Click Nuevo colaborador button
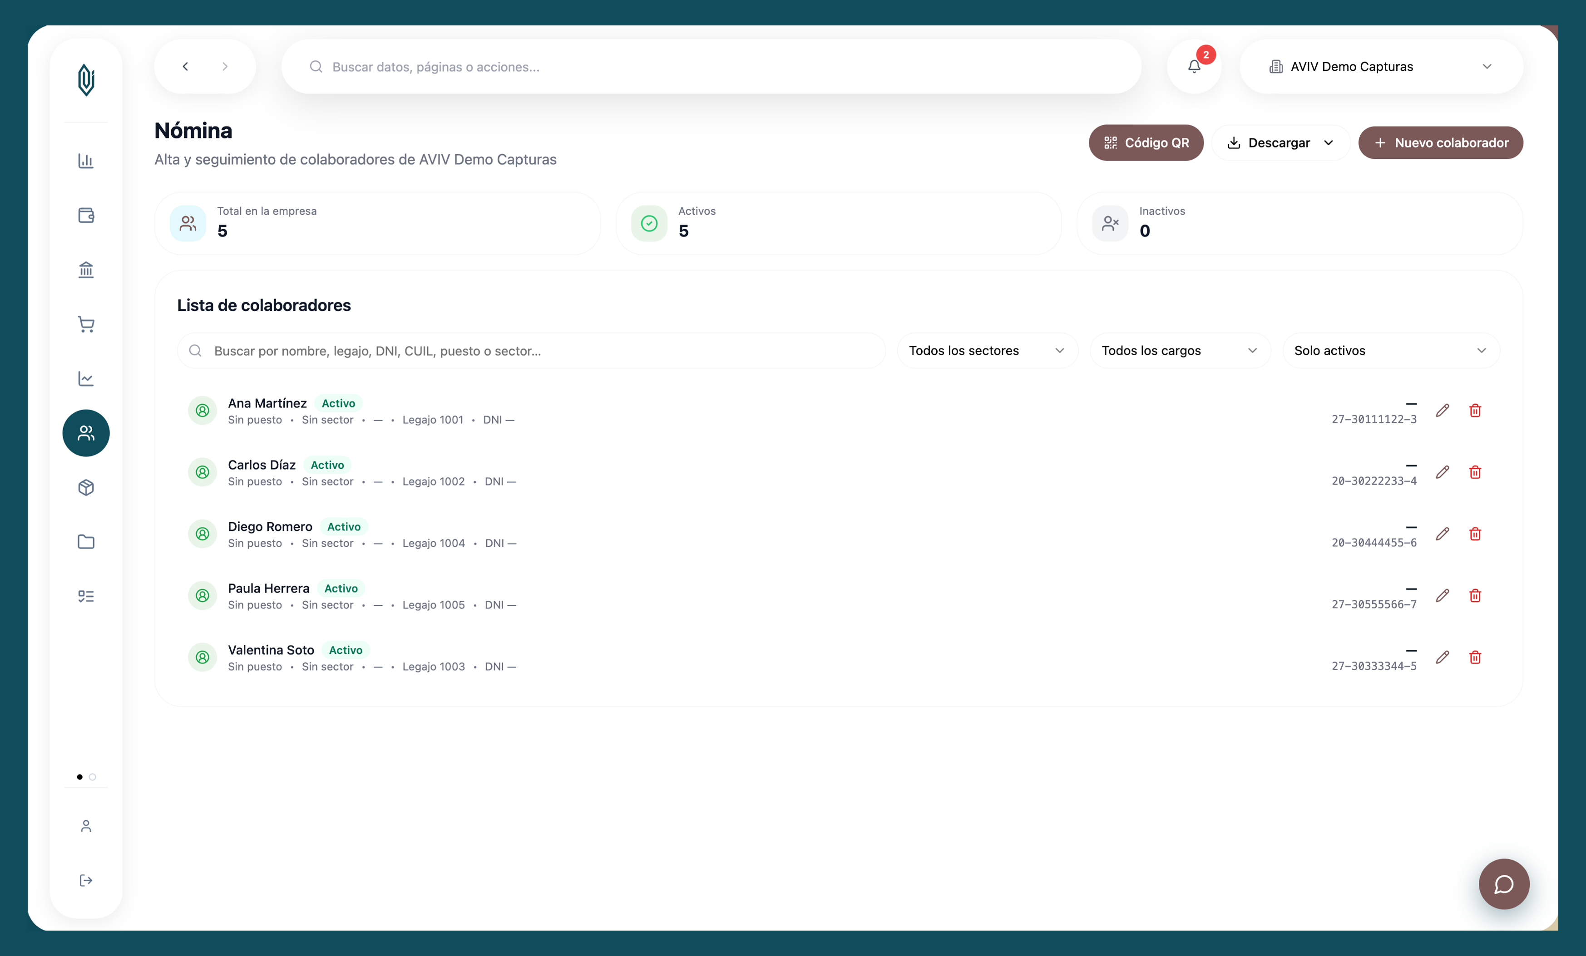 pos(1441,143)
